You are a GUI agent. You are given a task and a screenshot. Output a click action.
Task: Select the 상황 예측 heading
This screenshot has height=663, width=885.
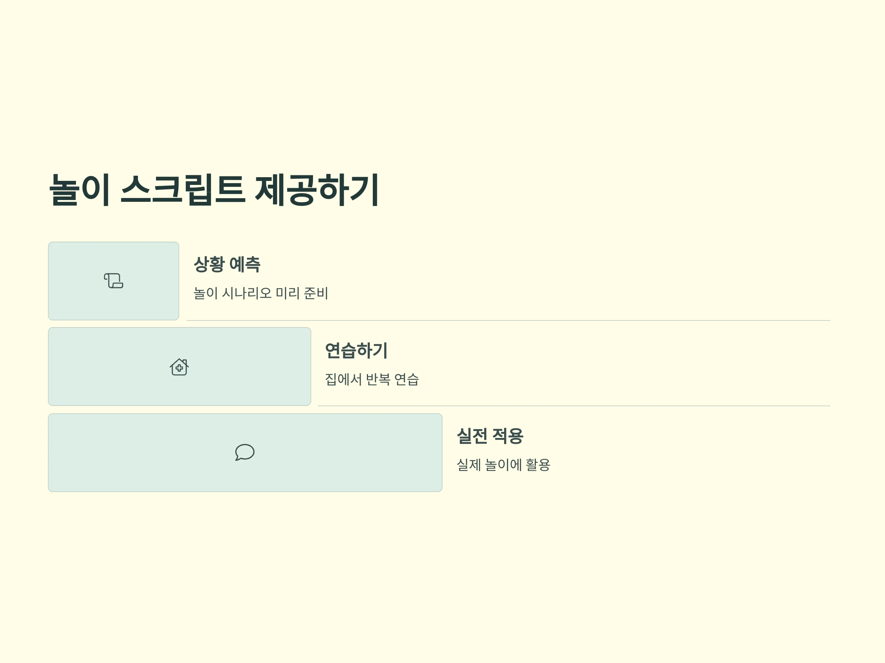(x=227, y=264)
